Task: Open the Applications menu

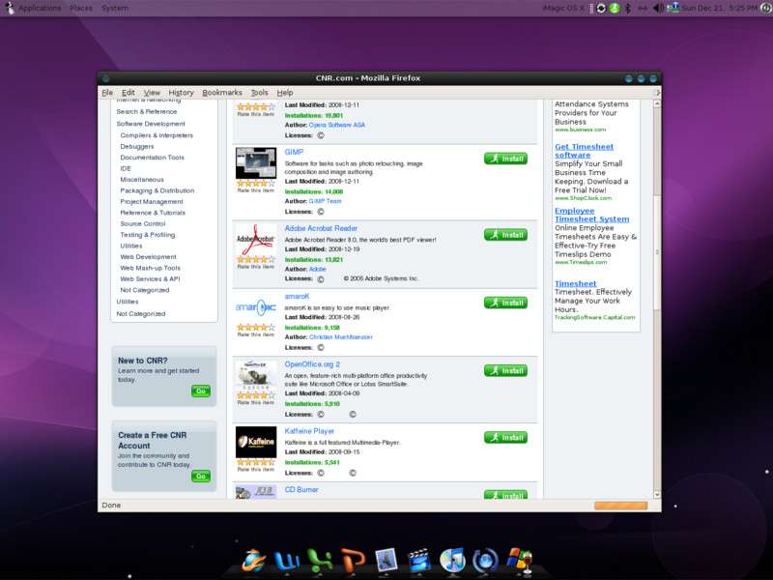Action: click(x=38, y=8)
